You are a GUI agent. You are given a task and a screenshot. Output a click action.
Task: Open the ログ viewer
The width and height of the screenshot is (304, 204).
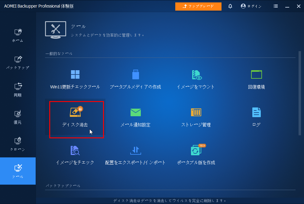point(256,117)
